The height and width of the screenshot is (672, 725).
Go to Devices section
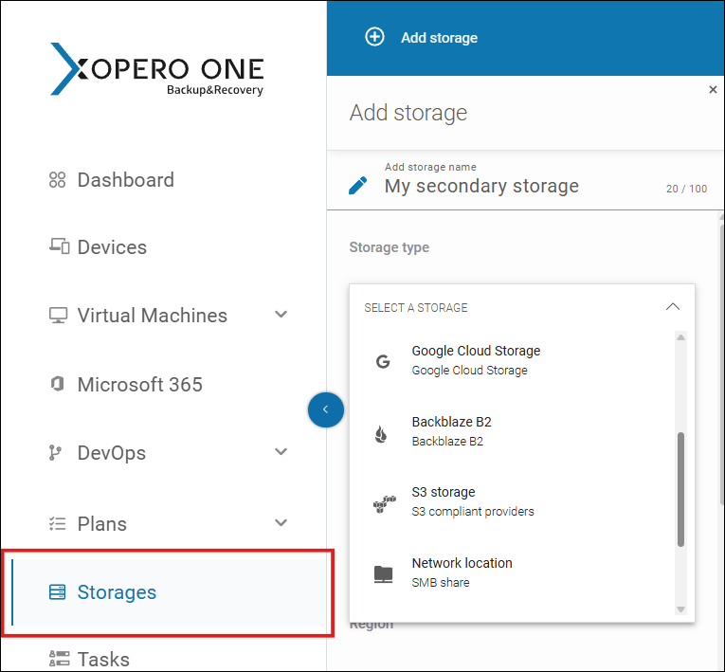point(112,247)
